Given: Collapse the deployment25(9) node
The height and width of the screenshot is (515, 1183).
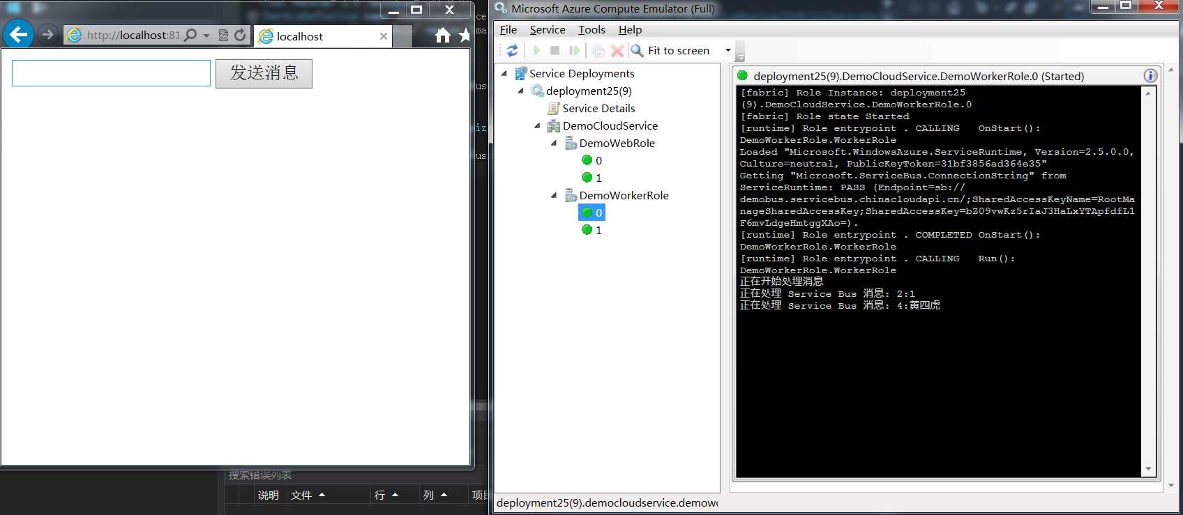Looking at the screenshot, I should tap(520, 91).
